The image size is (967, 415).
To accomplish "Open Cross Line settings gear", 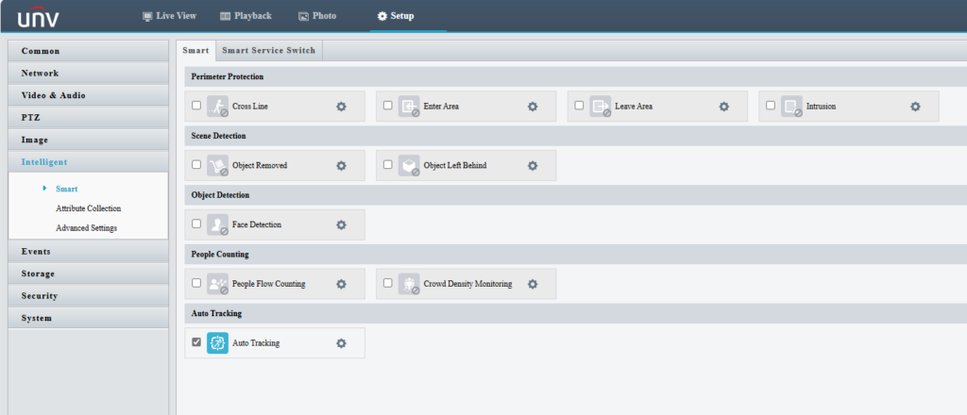I will [x=341, y=107].
